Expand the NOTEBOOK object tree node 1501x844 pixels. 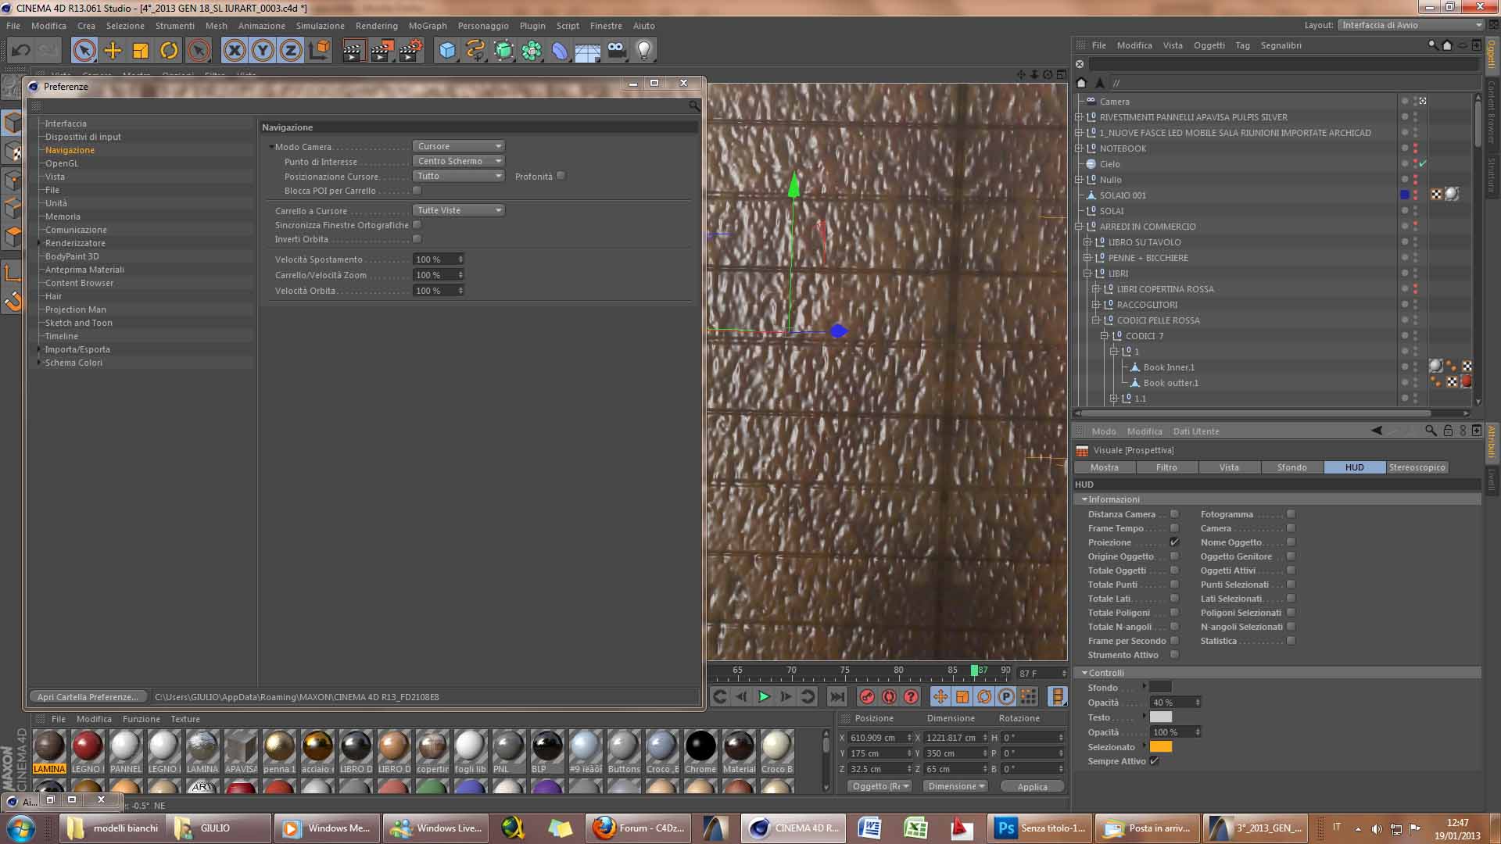[1080, 148]
